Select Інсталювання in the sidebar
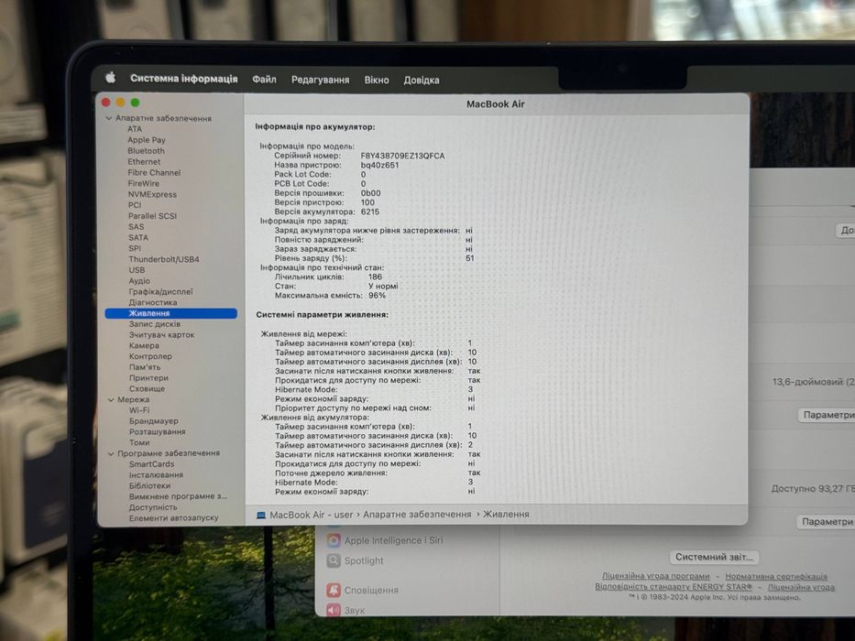 [157, 475]
